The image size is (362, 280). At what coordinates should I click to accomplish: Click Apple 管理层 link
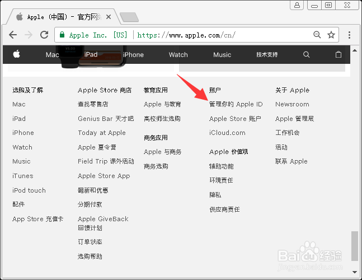[x=295, y=119]
